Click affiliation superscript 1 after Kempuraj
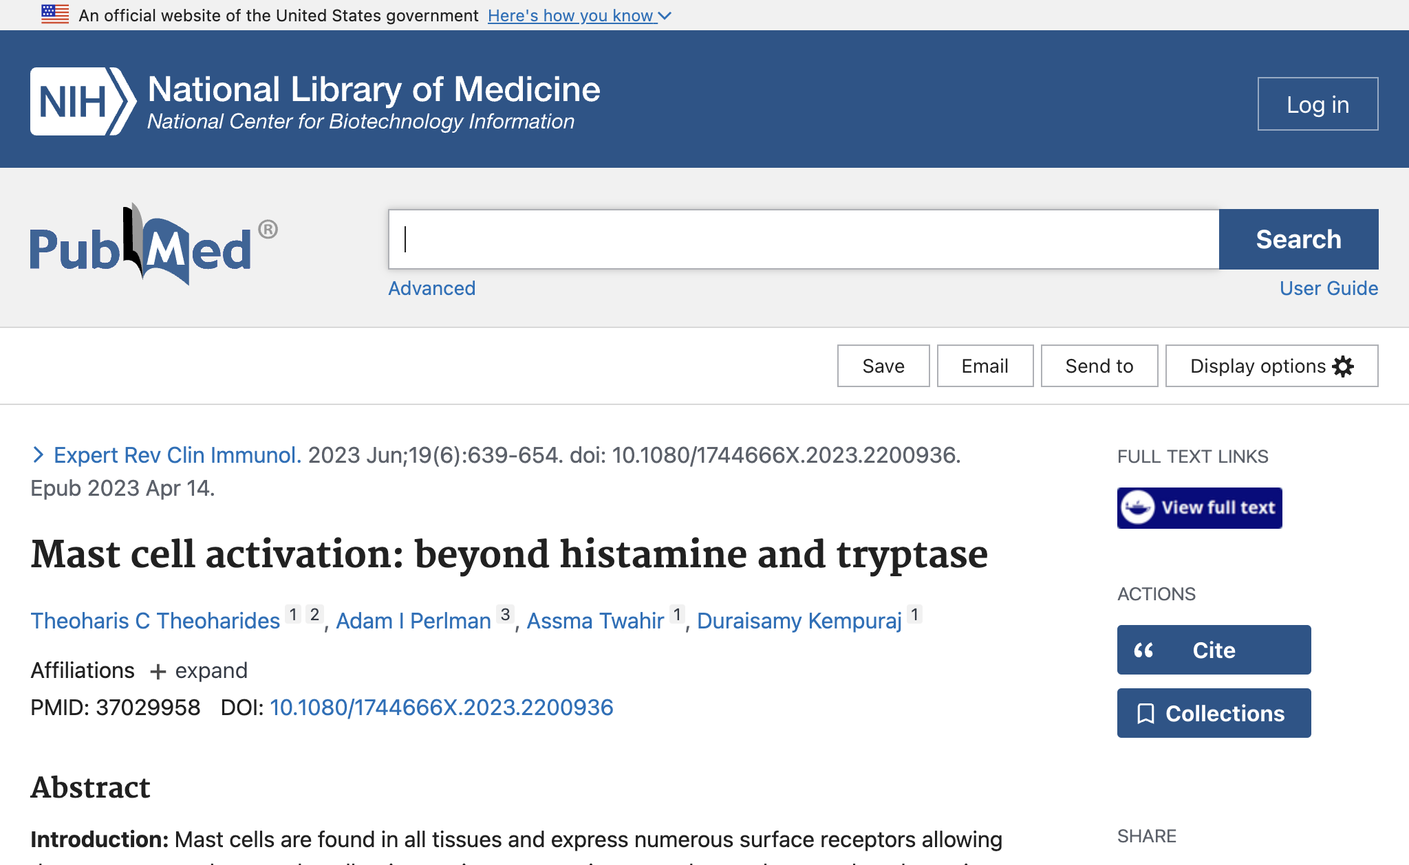Viewport: 1409px width, 865px height. (x=915, y=614)
